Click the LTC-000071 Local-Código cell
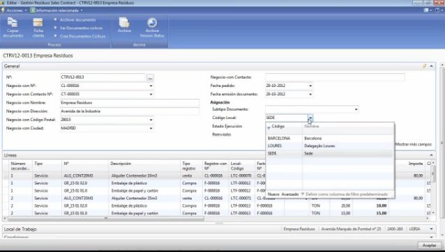445x252 pixels. pos(242,198)
